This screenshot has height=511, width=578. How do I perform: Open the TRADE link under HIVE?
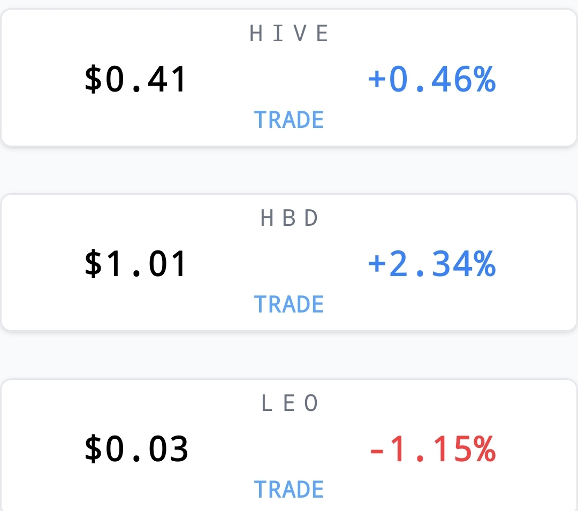289,120
